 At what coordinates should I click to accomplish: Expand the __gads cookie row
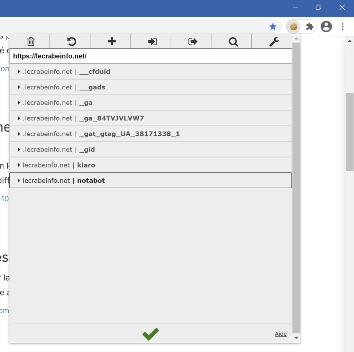click(x=151, y=87)
